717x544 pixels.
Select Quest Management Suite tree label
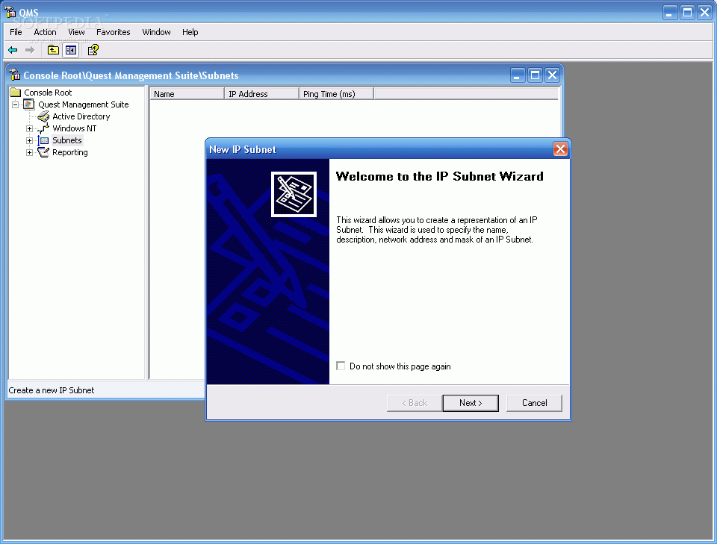[x=83, y=104]
